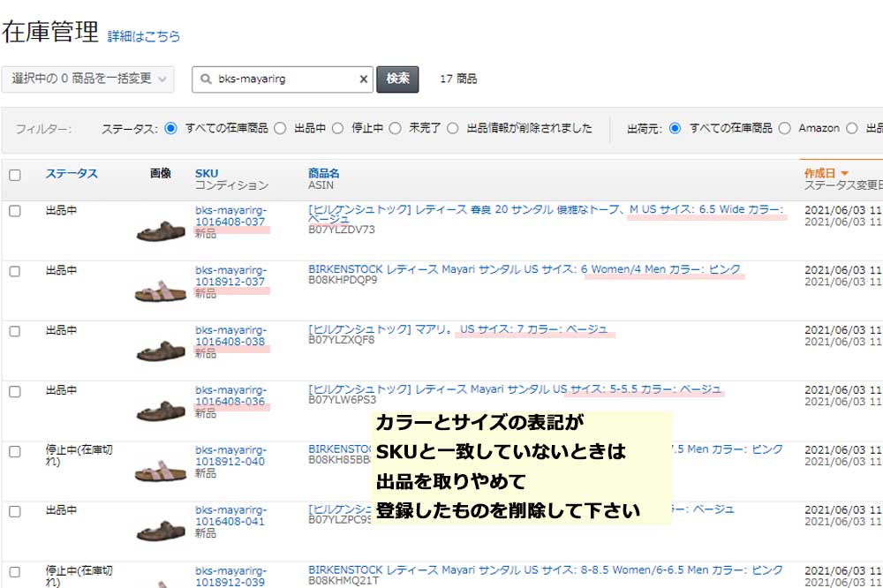Open SKU link bks-mayarirg-1016408-041

pos(230,516)
